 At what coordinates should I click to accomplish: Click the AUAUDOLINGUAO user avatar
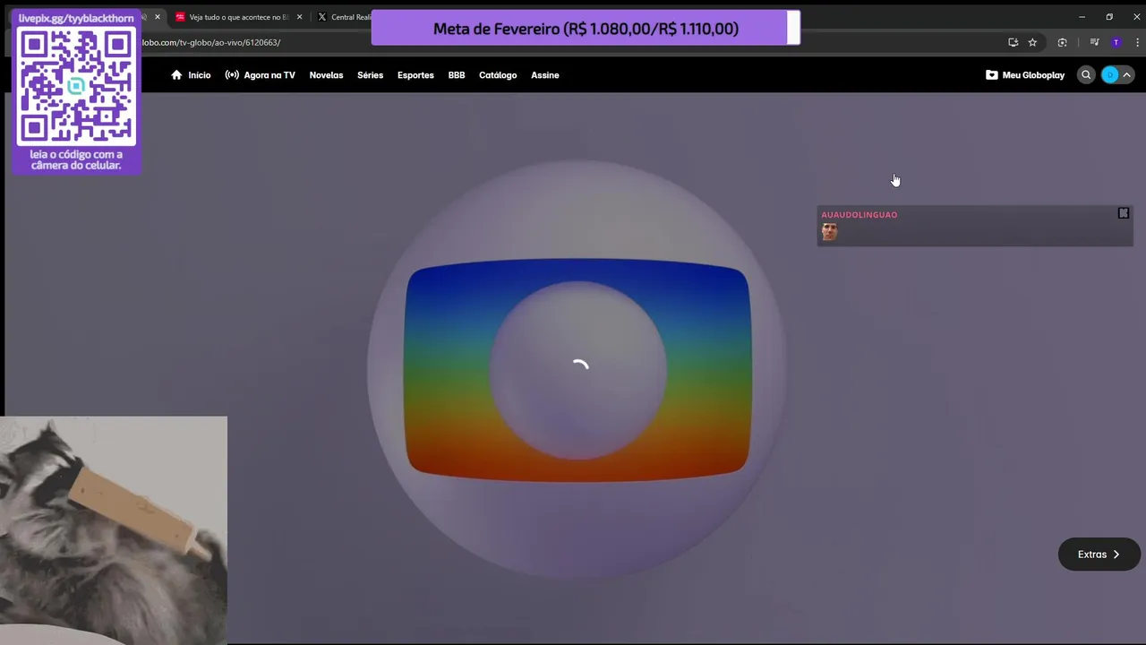(829, 232)
